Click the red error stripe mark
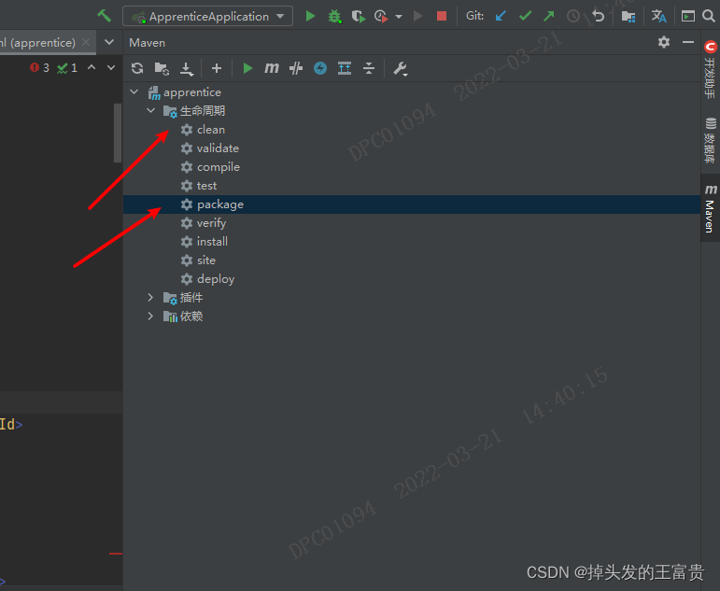 coord(116,554)
